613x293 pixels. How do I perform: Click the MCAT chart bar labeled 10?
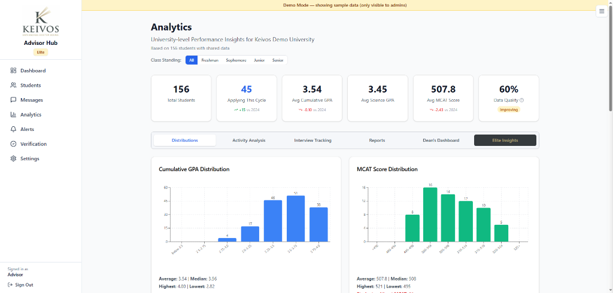point(484,225)
